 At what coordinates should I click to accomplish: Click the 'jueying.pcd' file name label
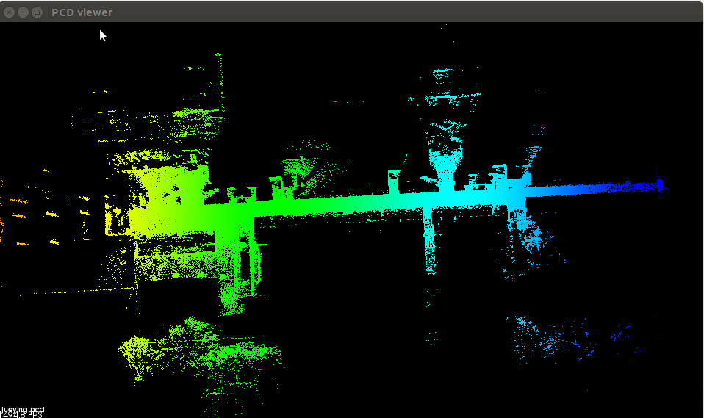23,409
